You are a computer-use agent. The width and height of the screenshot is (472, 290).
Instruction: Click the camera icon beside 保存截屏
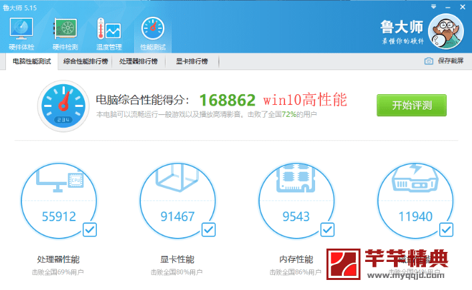(x=429, y=61)
